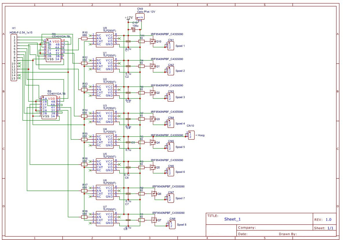The width and height of the screenshot is (344, 240).
Task: Select the upper CD4011DA.TB chip labeled R8
Action: 53,50
